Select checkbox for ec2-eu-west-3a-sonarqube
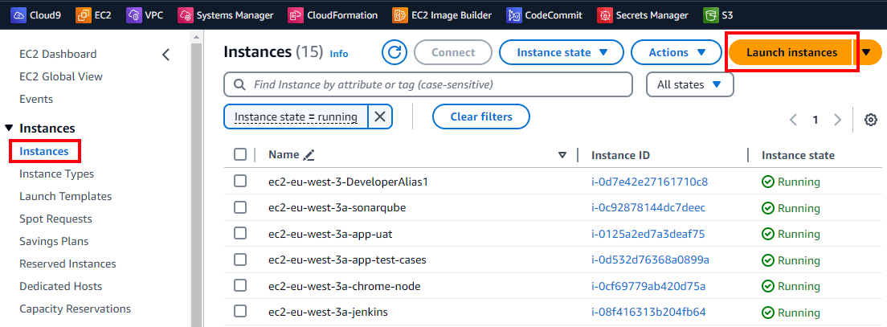Viewport: 887px width, 327px height. pos(240,207)
